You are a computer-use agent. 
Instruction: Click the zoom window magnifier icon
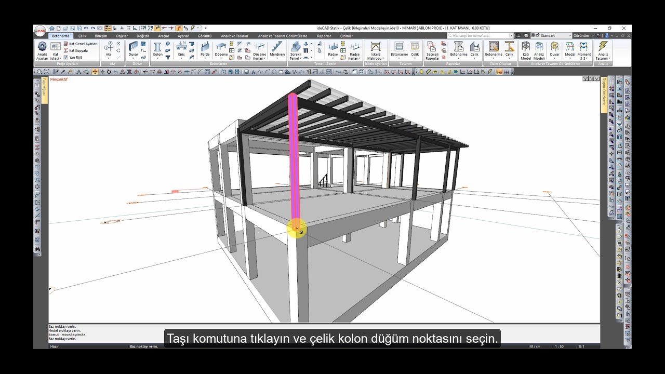click(x=39, y=72)
